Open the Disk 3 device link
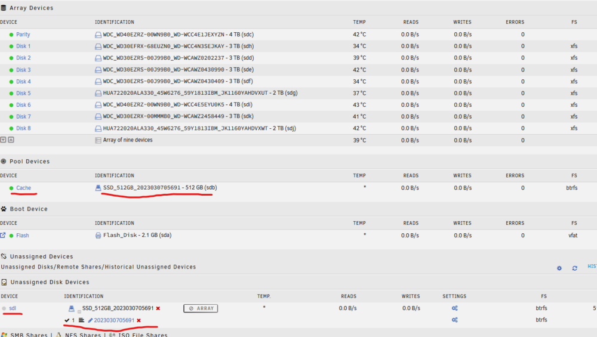The width and height of the screenshot is (597, 337). (x=24, y=70)
